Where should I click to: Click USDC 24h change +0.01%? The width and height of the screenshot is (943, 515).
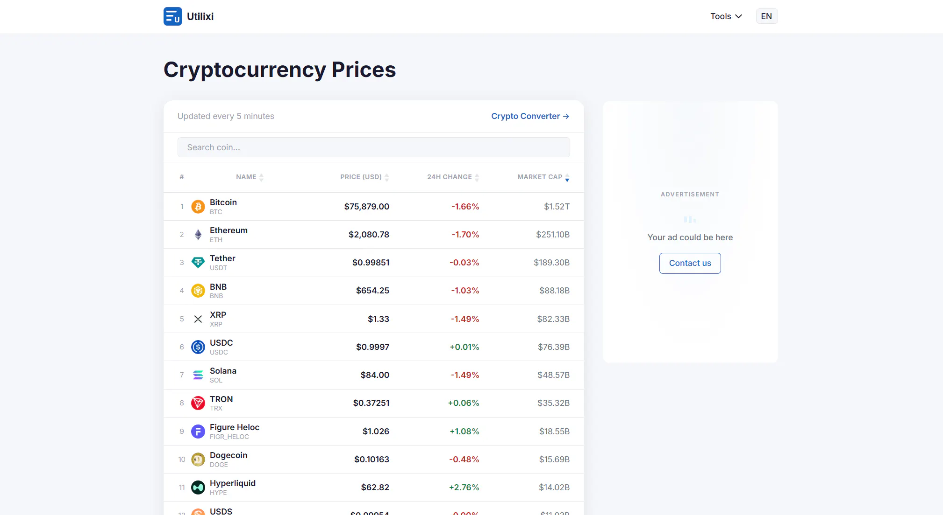[x=464, y=347]
